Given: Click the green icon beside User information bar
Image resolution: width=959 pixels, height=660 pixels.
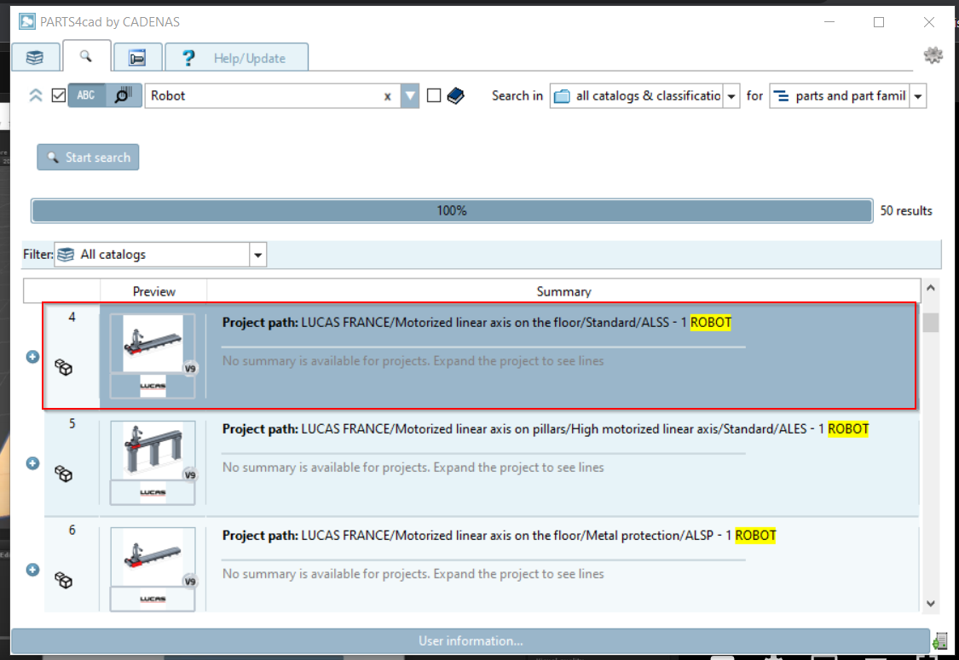Looking at the screenshot, I should click(x=939, y=641).
